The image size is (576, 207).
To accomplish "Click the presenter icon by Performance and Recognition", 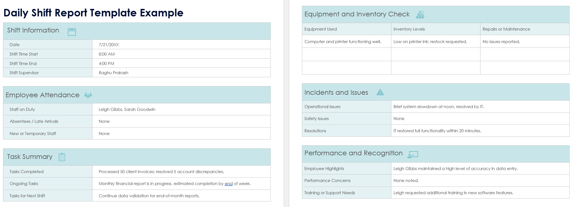I will [x=413, y=154].
